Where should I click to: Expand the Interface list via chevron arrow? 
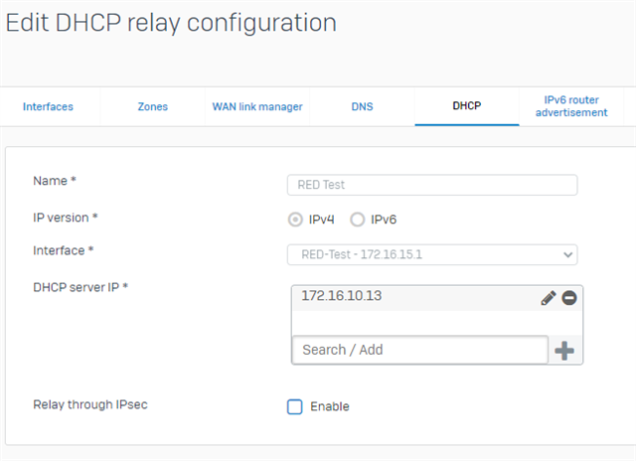[567, 254]
